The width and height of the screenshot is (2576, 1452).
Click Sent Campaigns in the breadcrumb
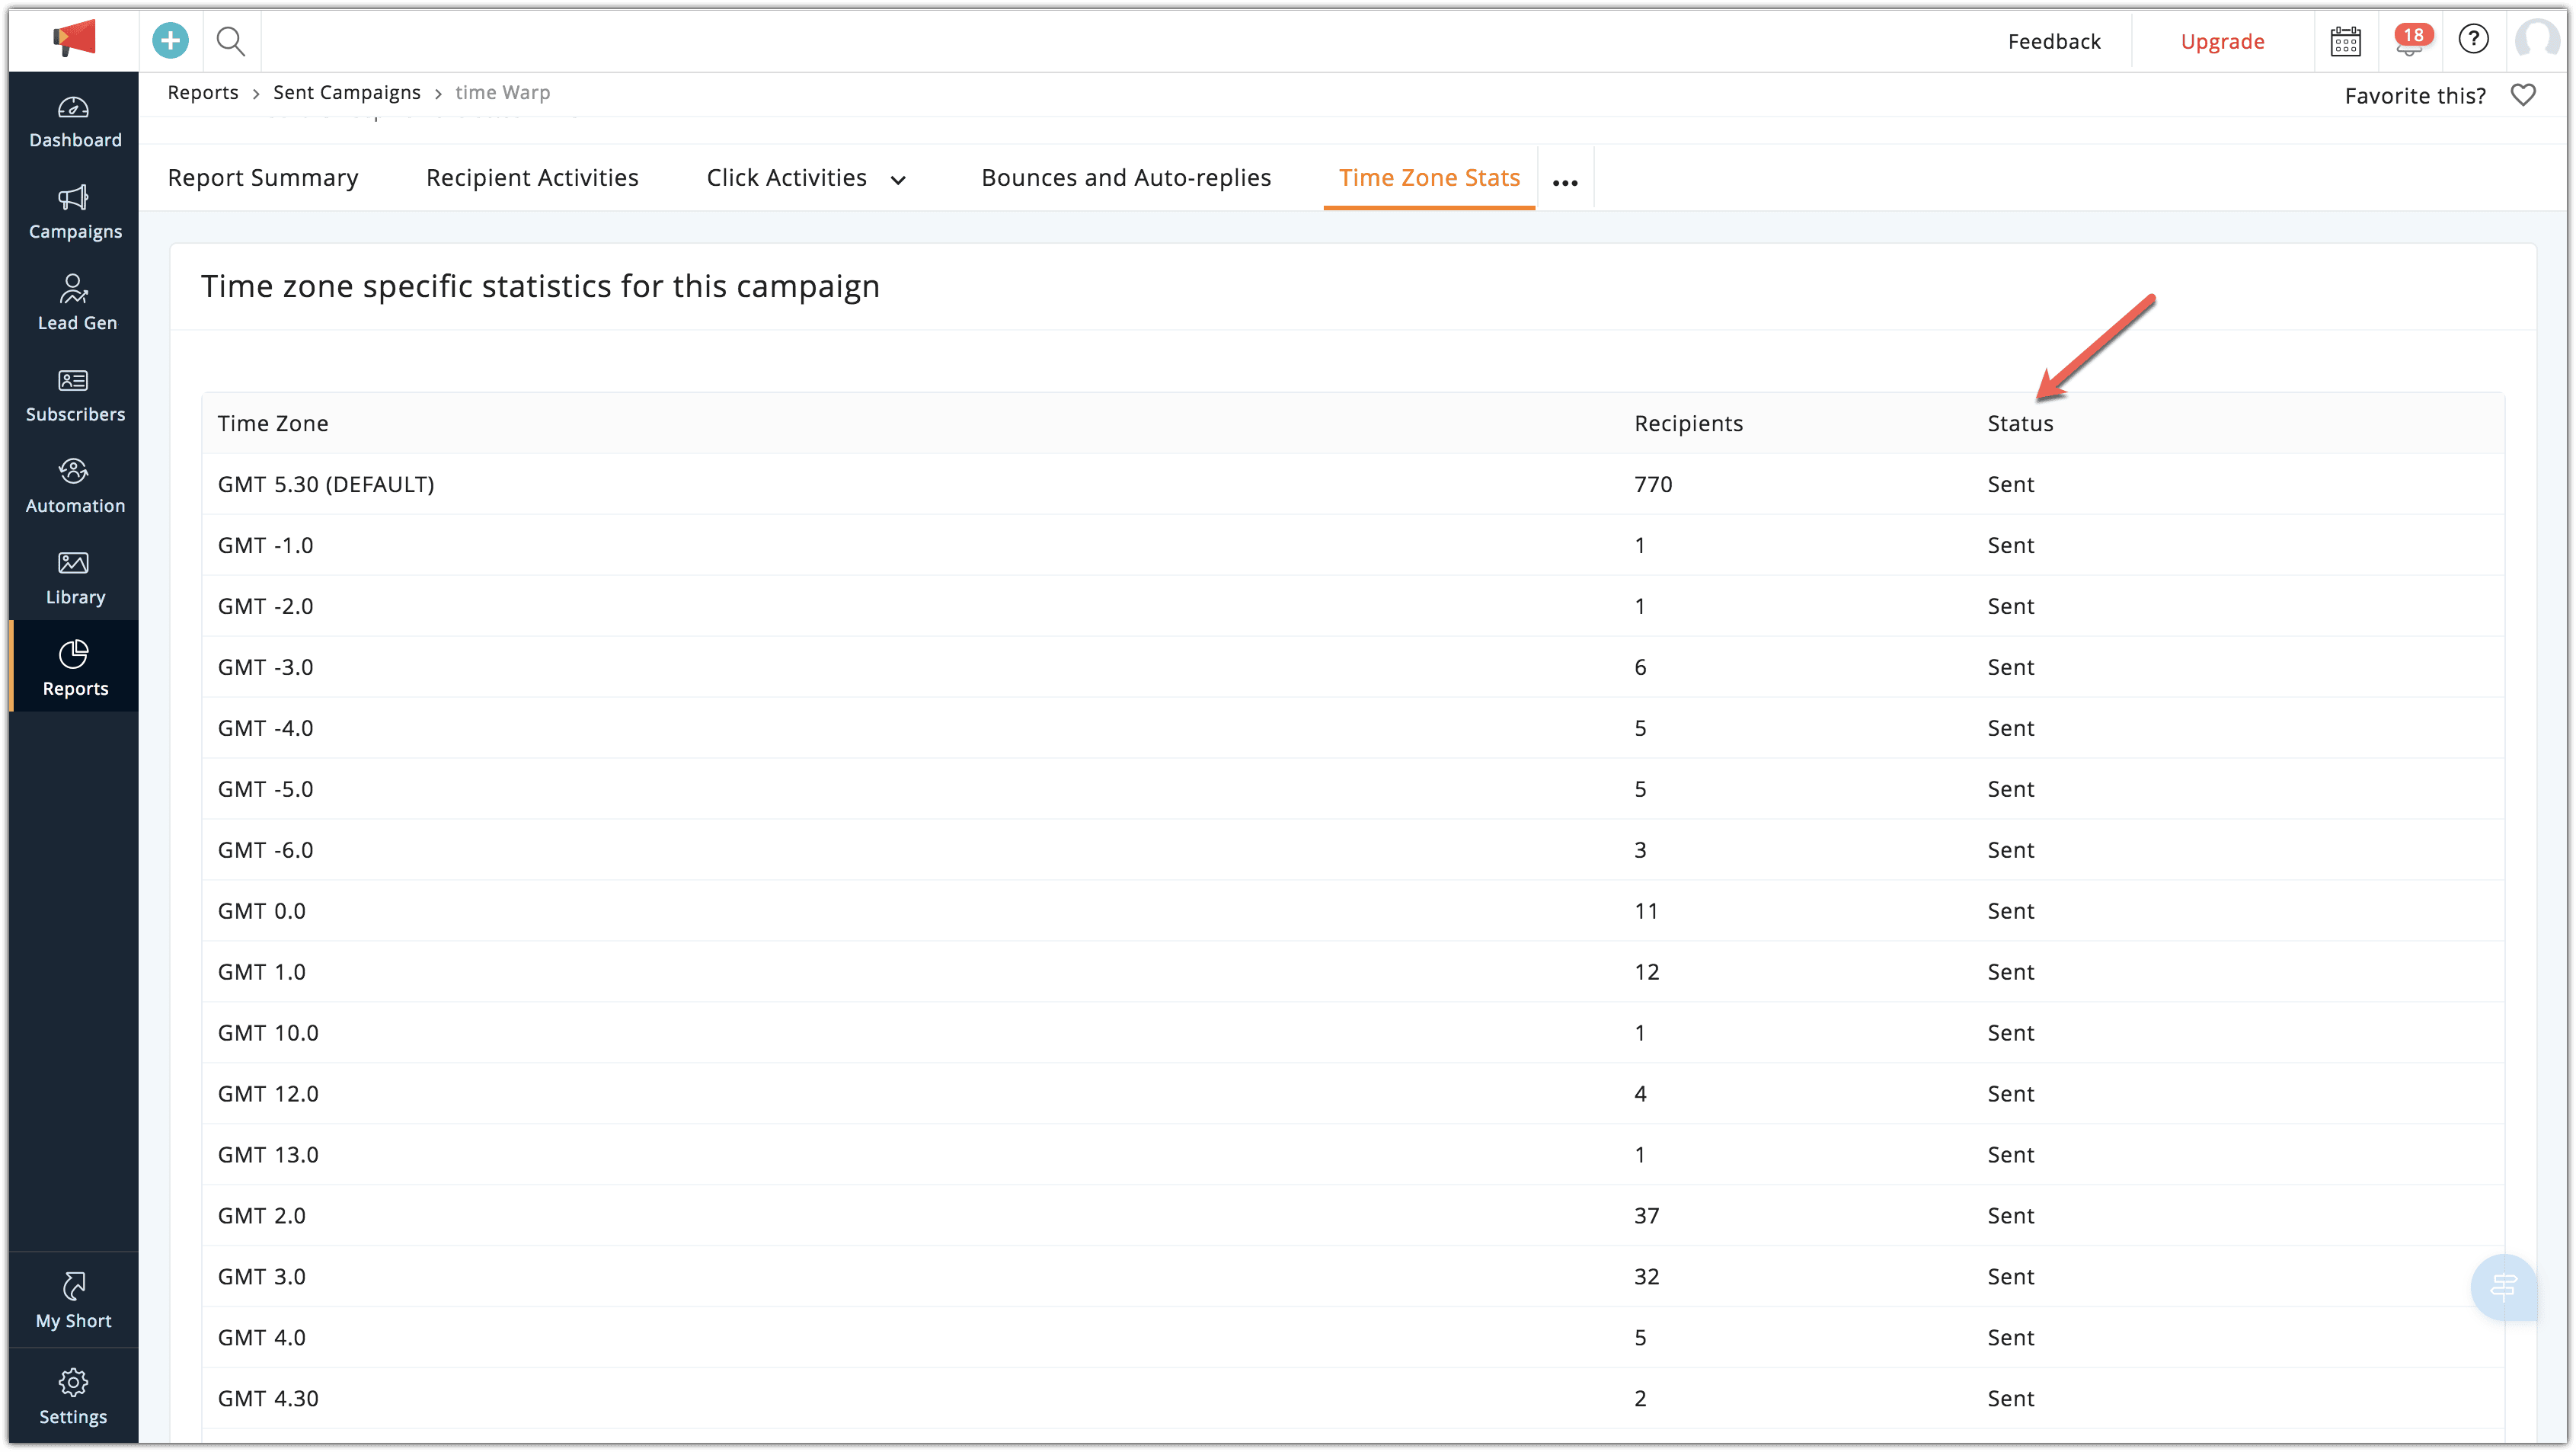click(347, 93)
